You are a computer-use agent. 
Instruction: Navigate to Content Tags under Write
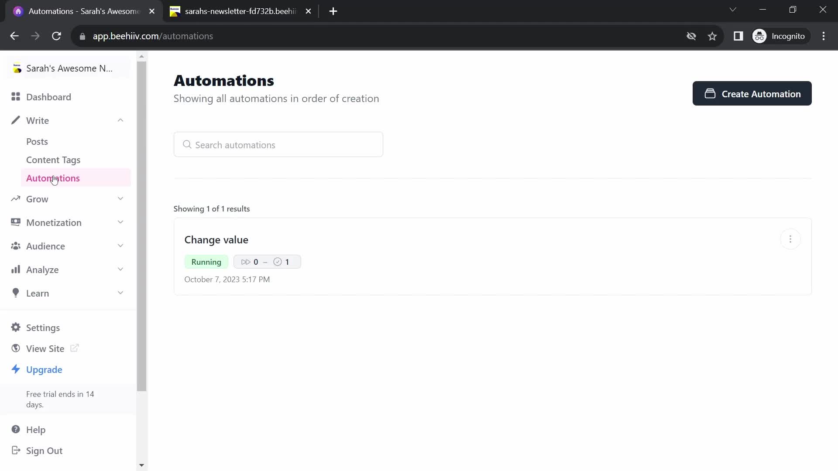(x=53, y=160)
